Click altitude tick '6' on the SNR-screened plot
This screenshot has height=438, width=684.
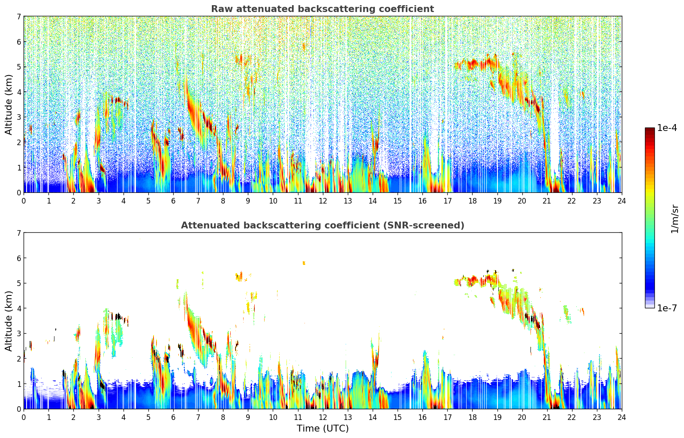pyautogui.click(x=18, y=258)
